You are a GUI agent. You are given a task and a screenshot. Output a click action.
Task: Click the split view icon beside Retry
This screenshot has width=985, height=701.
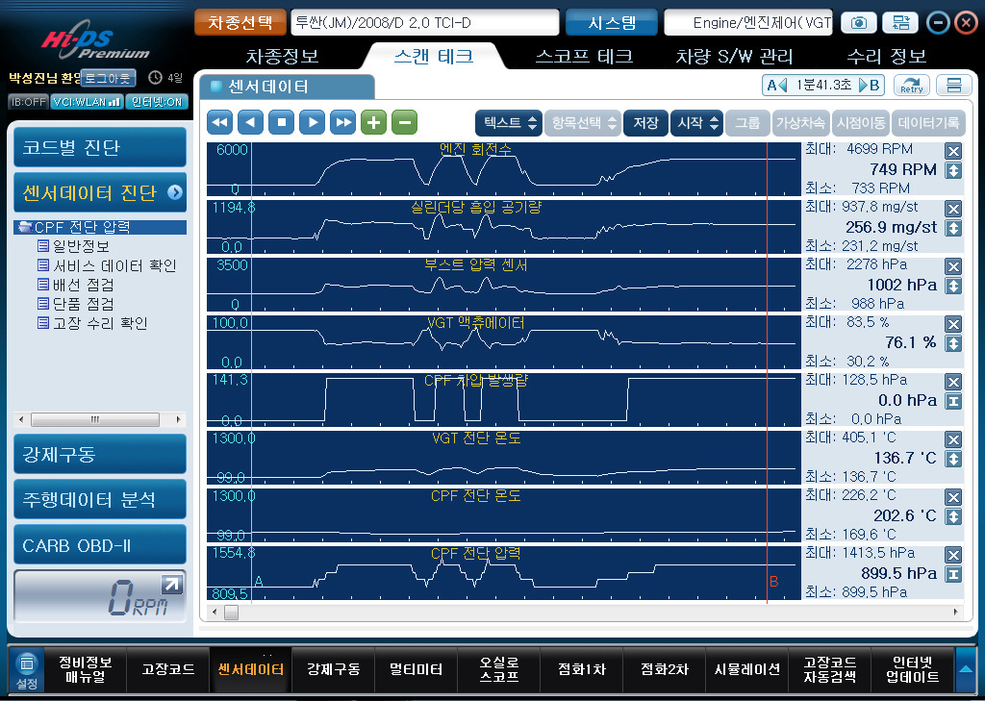[x=953, y=85]
